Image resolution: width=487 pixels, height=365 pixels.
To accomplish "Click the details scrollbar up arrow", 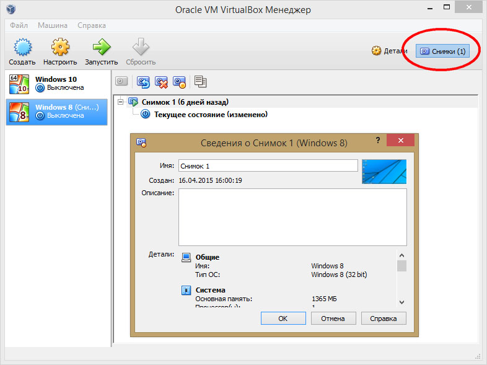I will (x=401, y=255).
